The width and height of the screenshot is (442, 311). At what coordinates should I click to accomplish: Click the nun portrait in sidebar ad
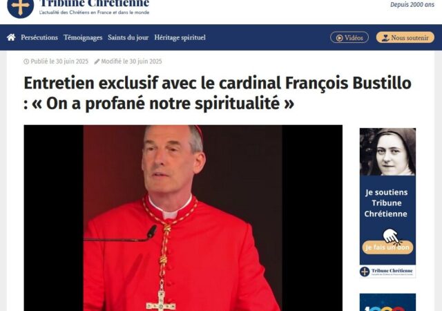(387, 152)
